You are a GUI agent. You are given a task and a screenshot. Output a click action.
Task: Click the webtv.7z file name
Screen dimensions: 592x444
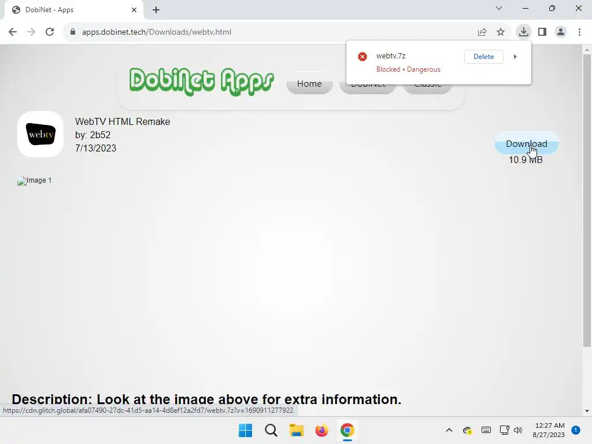click(x=391, y=56)
